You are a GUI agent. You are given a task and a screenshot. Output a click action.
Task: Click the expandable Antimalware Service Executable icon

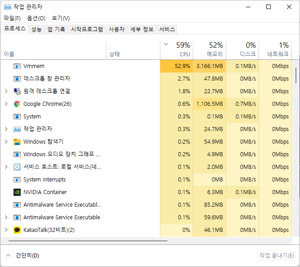click(17, 217)
